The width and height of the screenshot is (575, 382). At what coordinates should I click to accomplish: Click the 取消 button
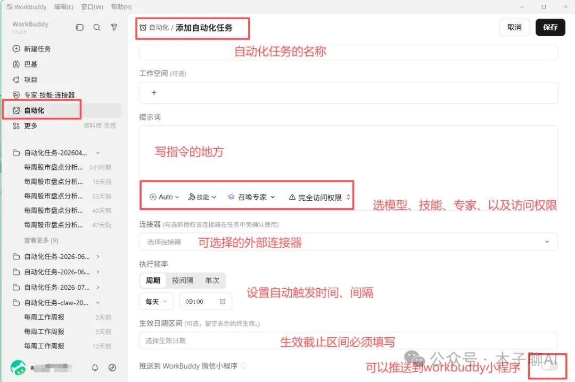tap(514, 27)
